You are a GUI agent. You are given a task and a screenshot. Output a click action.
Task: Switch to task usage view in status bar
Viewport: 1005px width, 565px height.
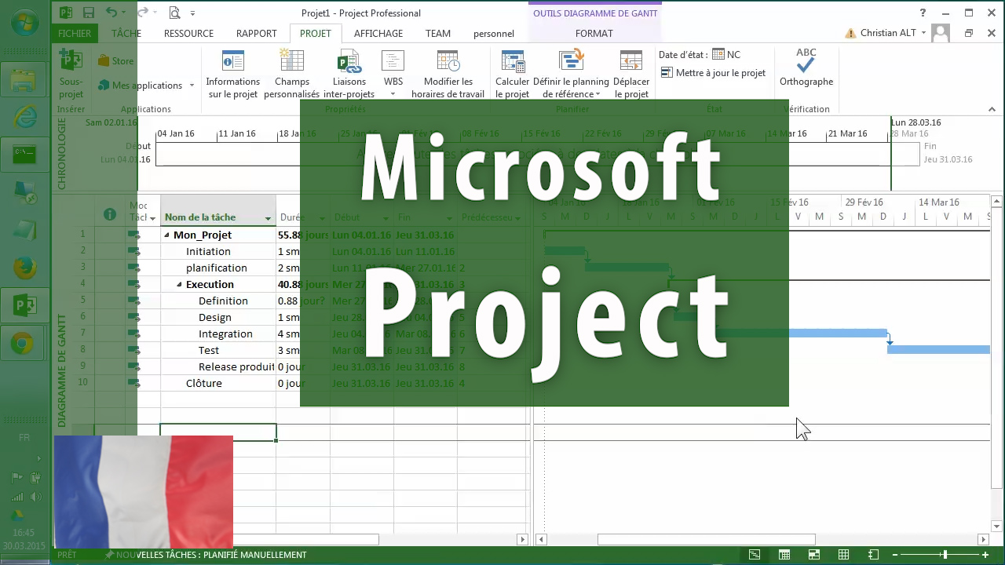click(784, 555)
